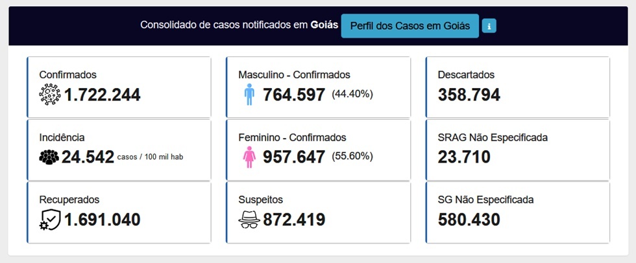This screenshot has width=636, height=263.
Task: Click the Feminino percentage 55.60%
Action: click(352, 157)
